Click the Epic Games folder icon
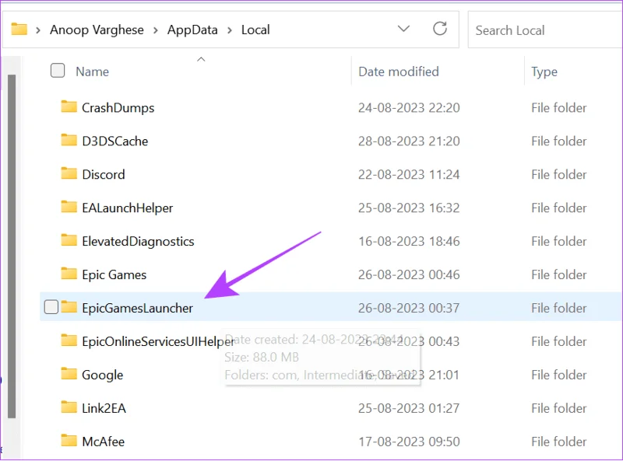The width and height of the screenshot is (623, 461). coord(69,273)
